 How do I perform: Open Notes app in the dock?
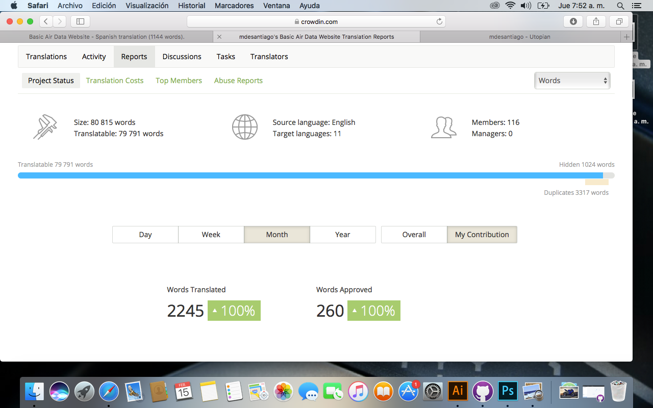coord(209,391)
